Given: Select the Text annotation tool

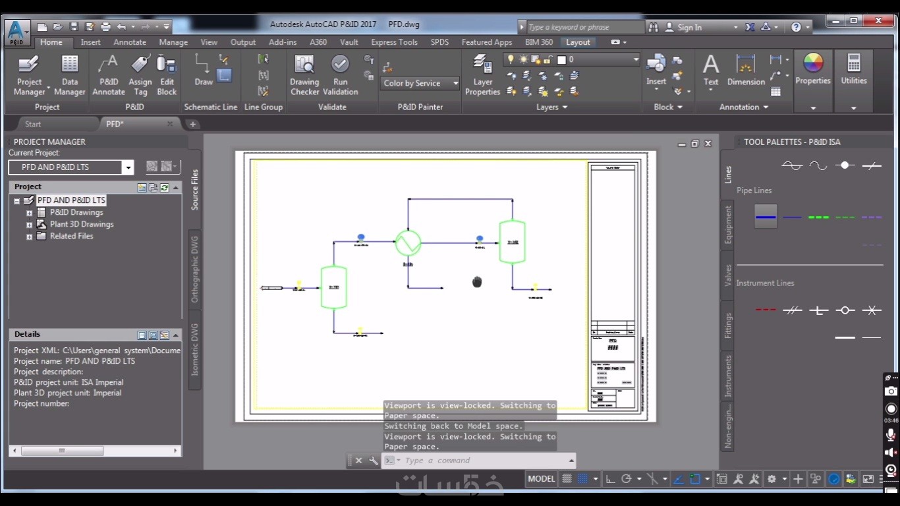Looking at the screenshot, I should (x=710, y=70).
